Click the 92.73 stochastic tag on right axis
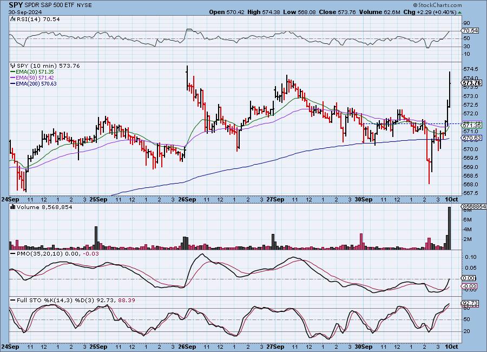This screenshot has height=352, width=487. coord(470,303)
